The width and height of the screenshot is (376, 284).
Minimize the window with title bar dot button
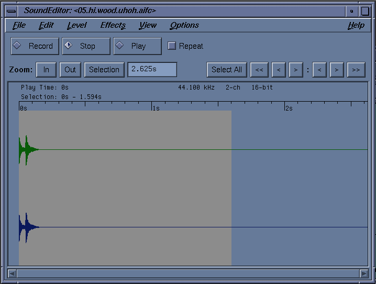point(351,11)
